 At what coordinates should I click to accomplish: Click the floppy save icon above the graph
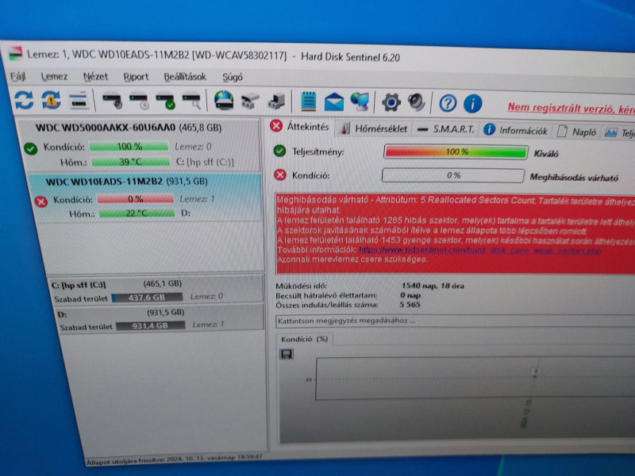point(287,354)
